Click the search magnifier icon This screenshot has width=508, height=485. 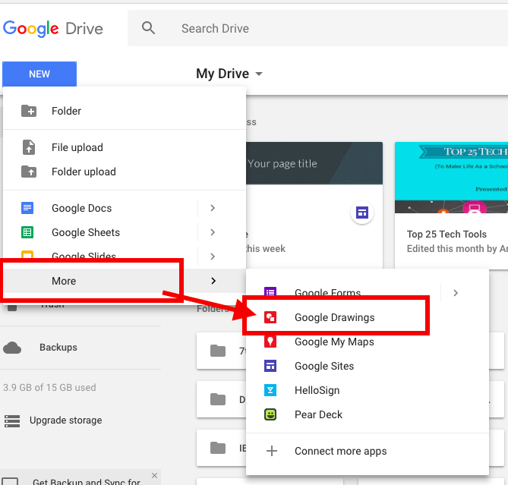[148, 28]
